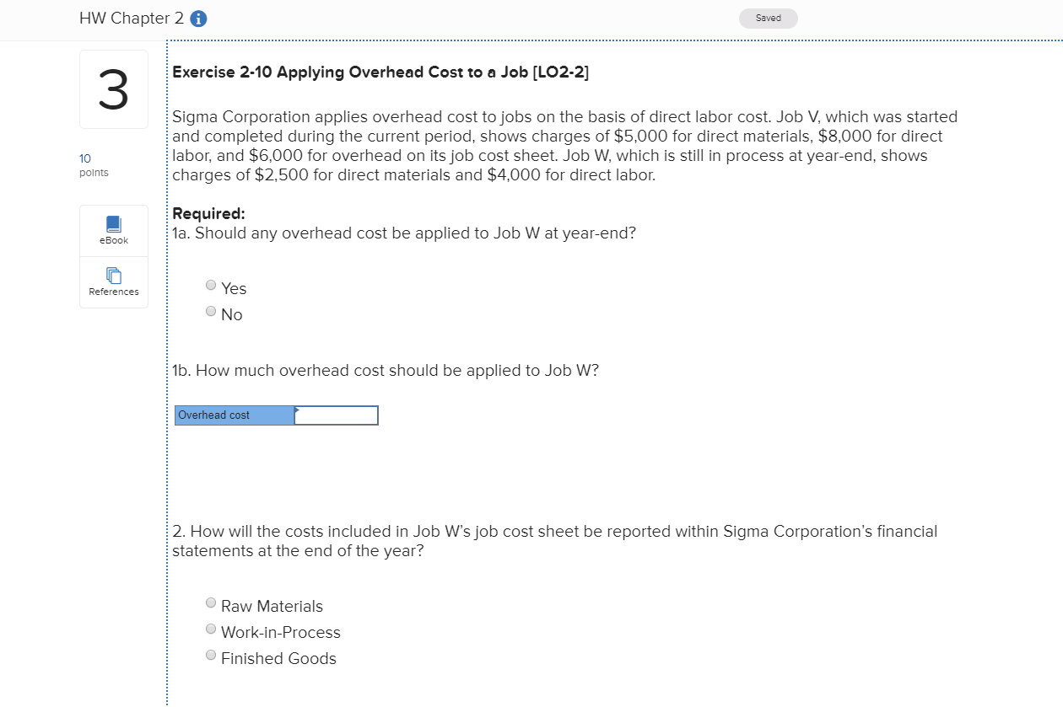Screen dimensions: 1063x707
Task: Select the "Yes" option for question 1a
Action: pyautogui.click(x=210, y=285)
